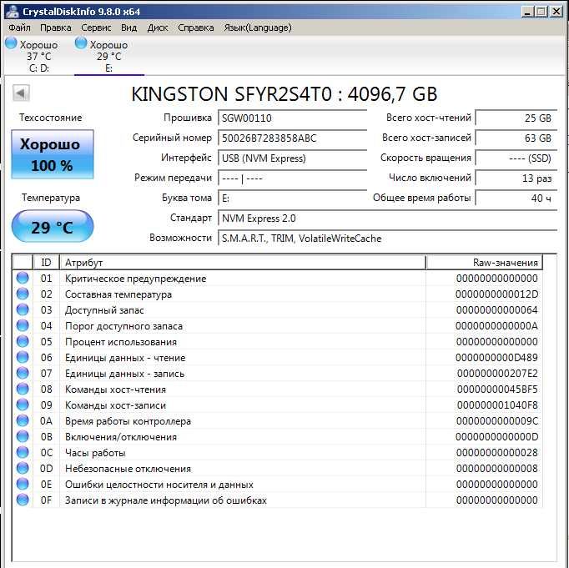Click the total work time value 40 ч

point(516,199)
